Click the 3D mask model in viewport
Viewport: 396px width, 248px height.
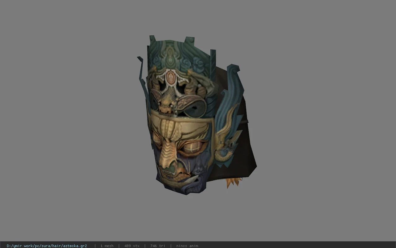(x=197, y=115)
